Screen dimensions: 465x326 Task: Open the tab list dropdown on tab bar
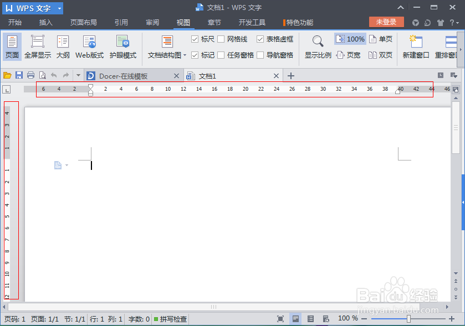point(454,75)
